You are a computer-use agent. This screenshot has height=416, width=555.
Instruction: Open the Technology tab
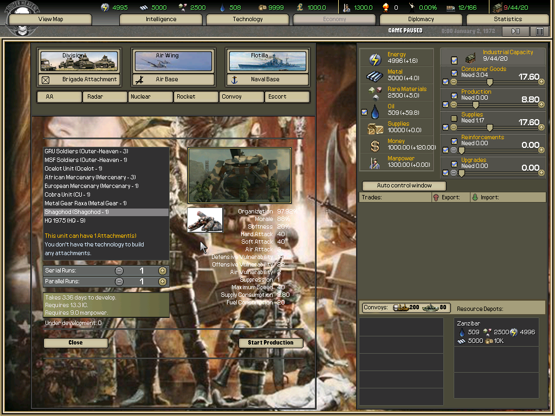point(247,19)
